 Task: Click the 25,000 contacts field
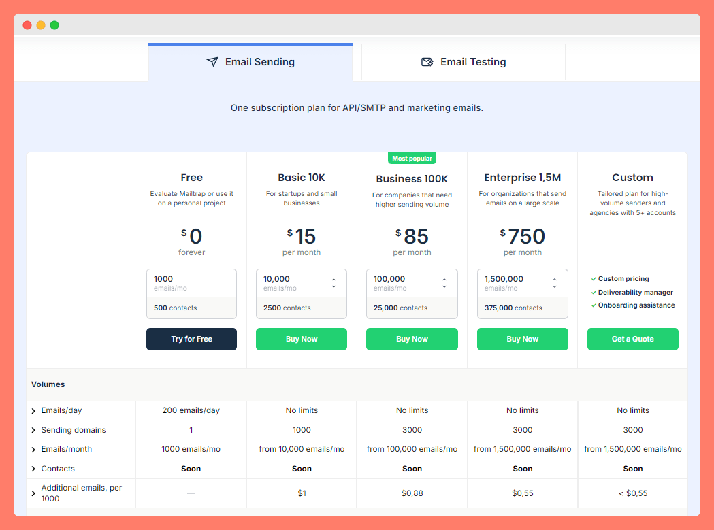[x=412, y=308]
